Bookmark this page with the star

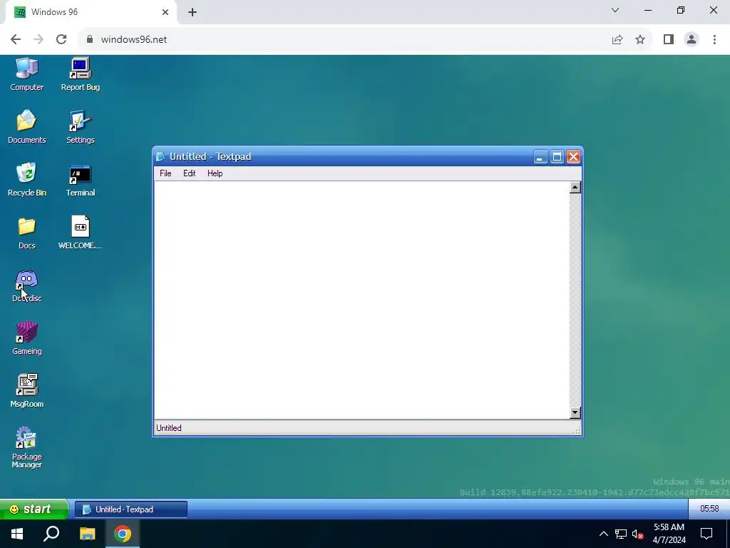pos(640,40)
